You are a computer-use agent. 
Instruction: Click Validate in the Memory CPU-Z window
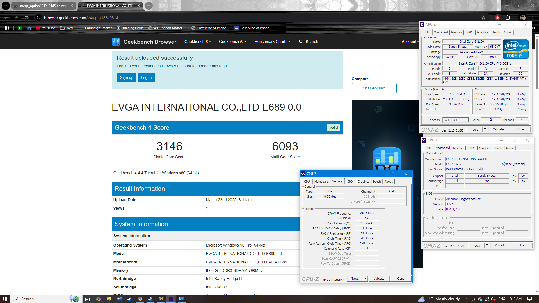[379, 279]
